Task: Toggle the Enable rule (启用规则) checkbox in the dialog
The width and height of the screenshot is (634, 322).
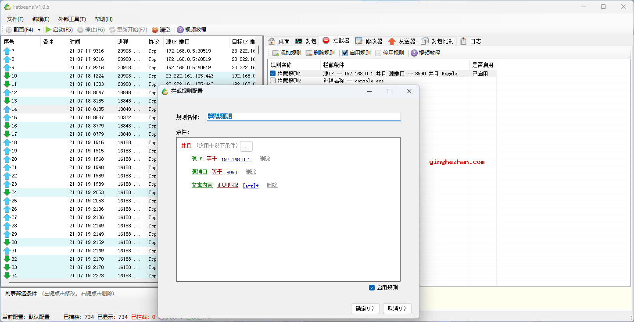Action: [x=372, y=288]
